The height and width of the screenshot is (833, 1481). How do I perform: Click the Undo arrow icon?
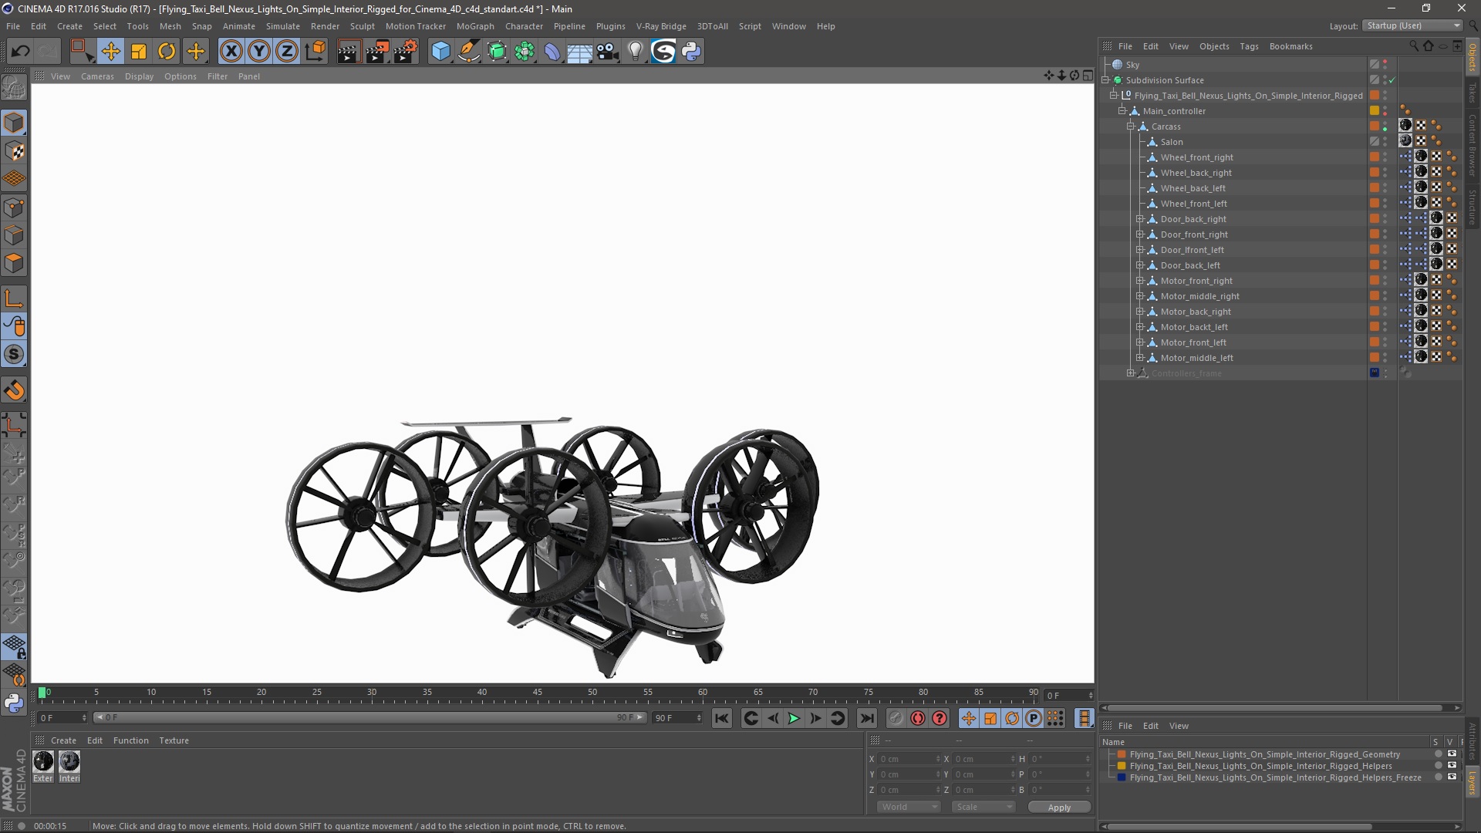[21, 52]
